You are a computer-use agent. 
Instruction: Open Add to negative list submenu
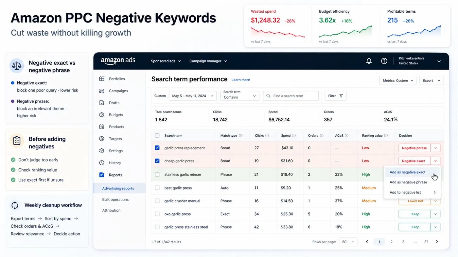(x=412, y=192)
